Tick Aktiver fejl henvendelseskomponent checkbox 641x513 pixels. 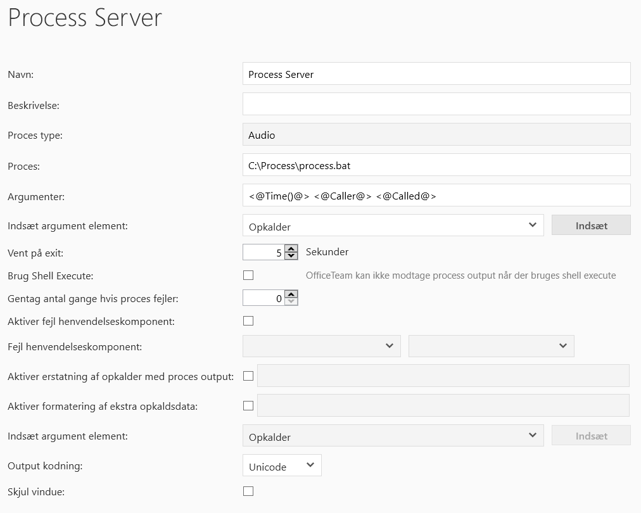248,321
